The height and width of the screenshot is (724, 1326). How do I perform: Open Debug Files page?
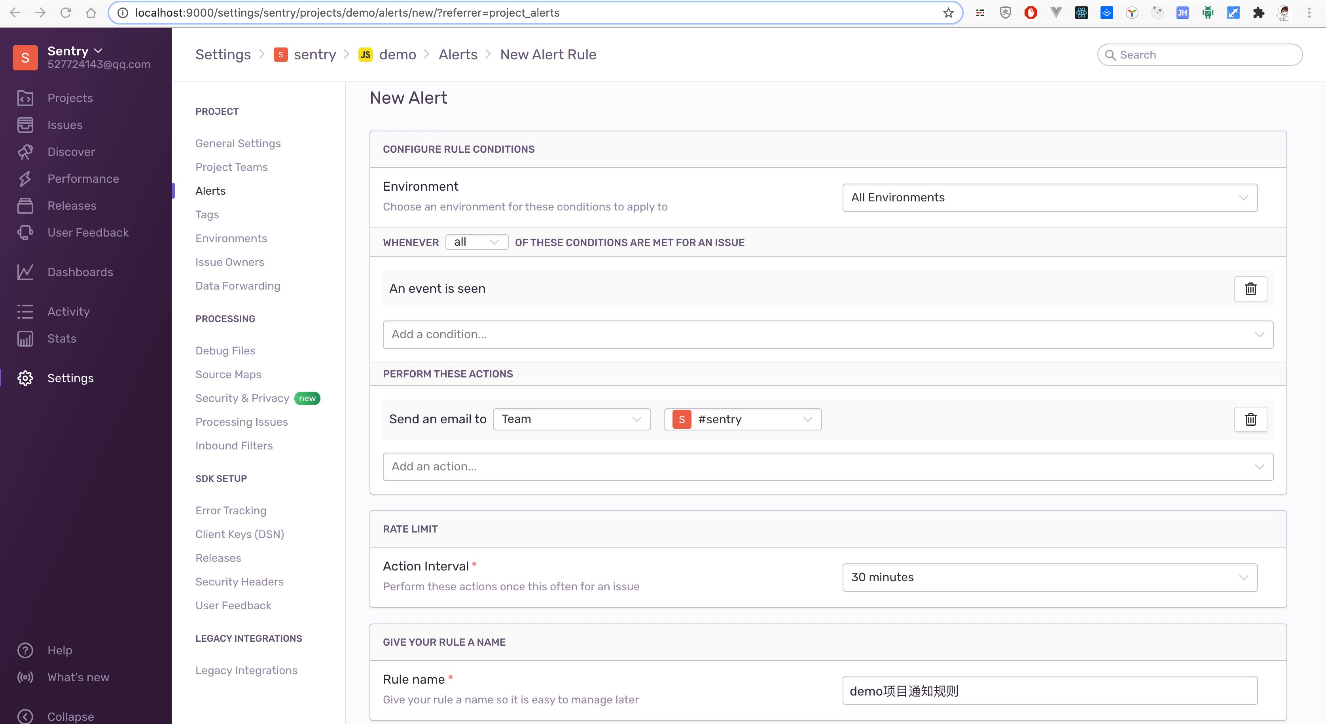point(225,351)
